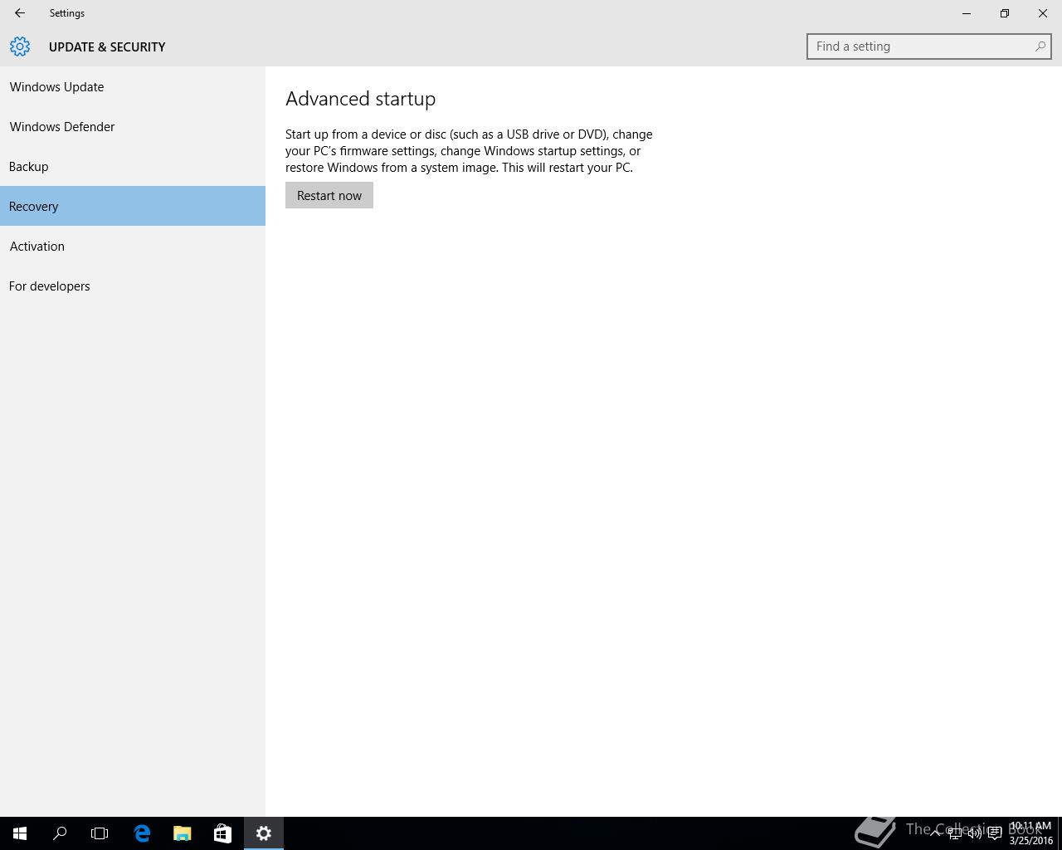Click the Settings gear taskbar icon
1062x850 pixels.
pos(264,833)
